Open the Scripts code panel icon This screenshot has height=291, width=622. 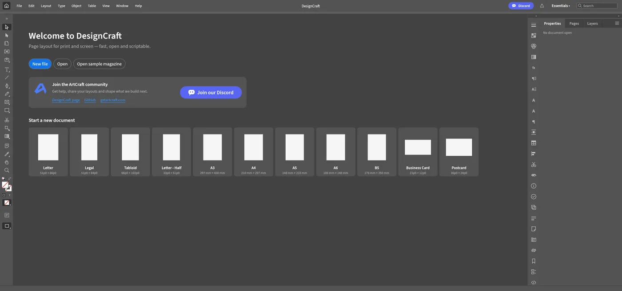point(534,283)
